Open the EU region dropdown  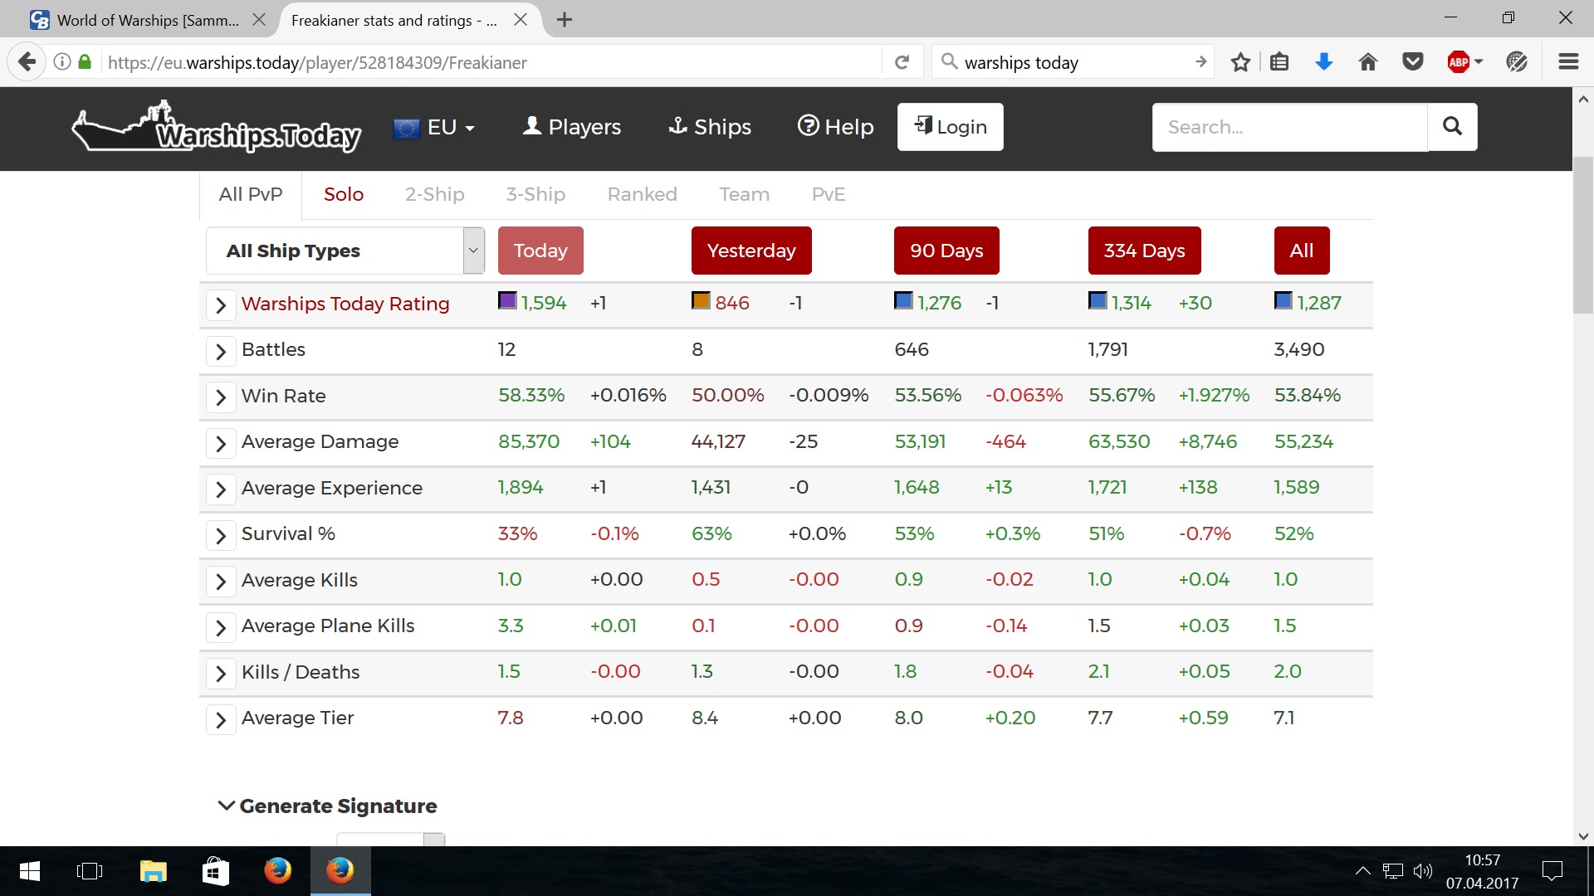click(x=434, y=127)
